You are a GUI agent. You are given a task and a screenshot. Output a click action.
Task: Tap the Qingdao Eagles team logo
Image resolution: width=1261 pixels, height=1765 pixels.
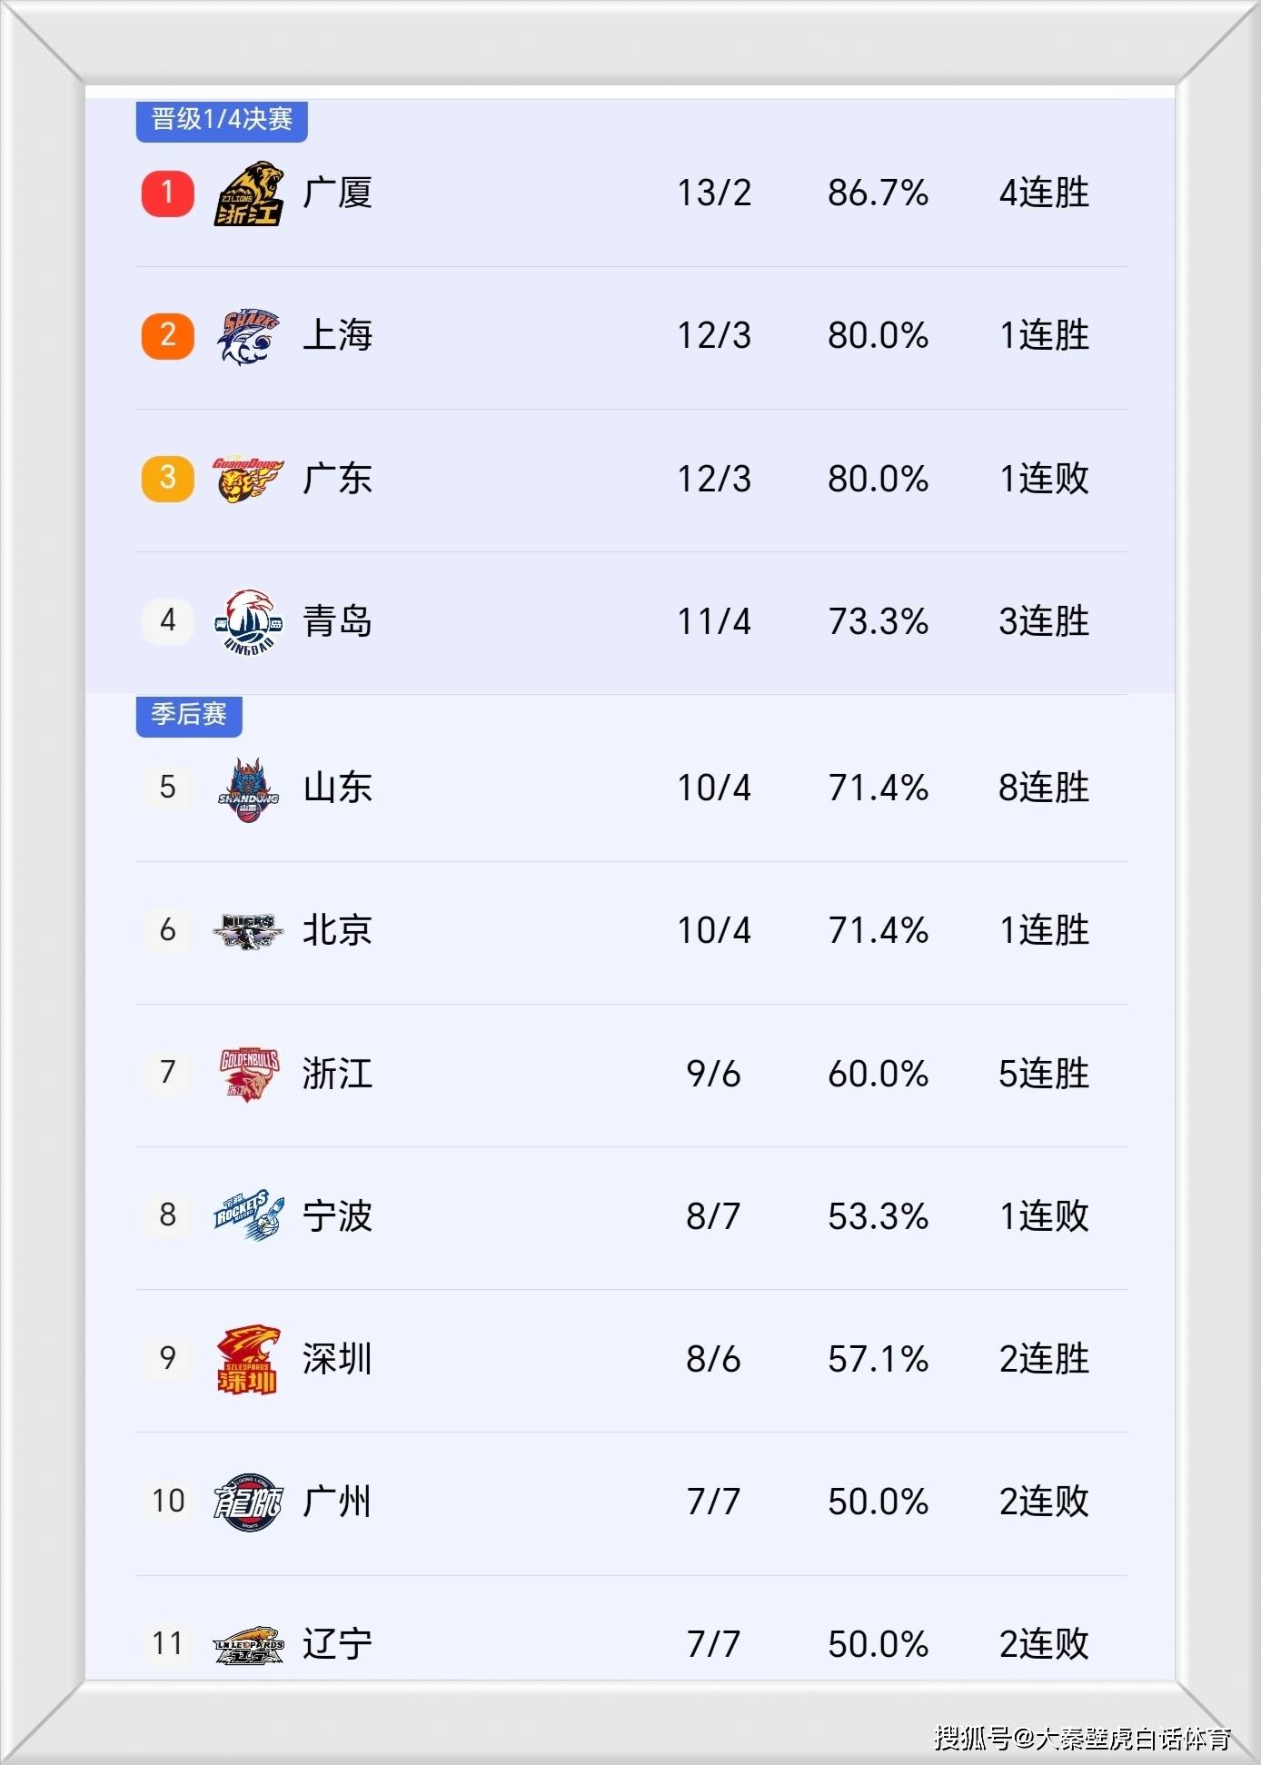coord(248,622)
